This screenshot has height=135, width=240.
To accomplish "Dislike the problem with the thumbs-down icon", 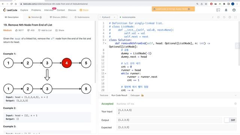I will click(28, 30).
